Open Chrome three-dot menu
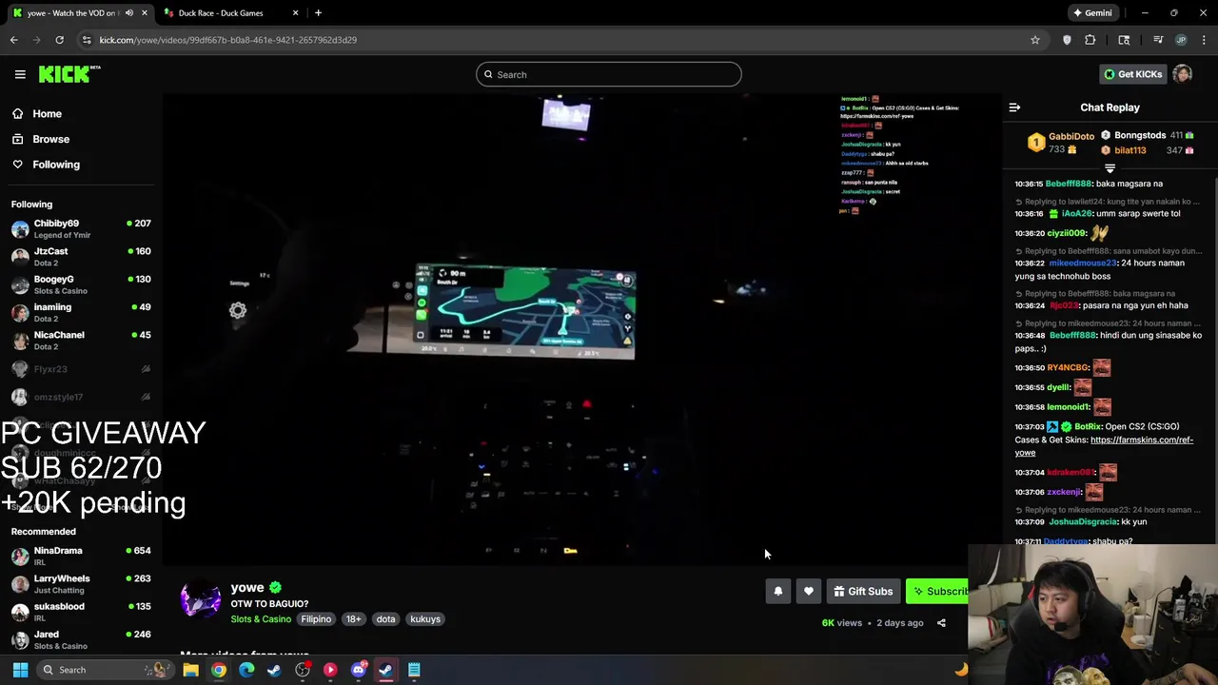Viewport: 1218px width, 685px height. click(x=1203, y=39)
